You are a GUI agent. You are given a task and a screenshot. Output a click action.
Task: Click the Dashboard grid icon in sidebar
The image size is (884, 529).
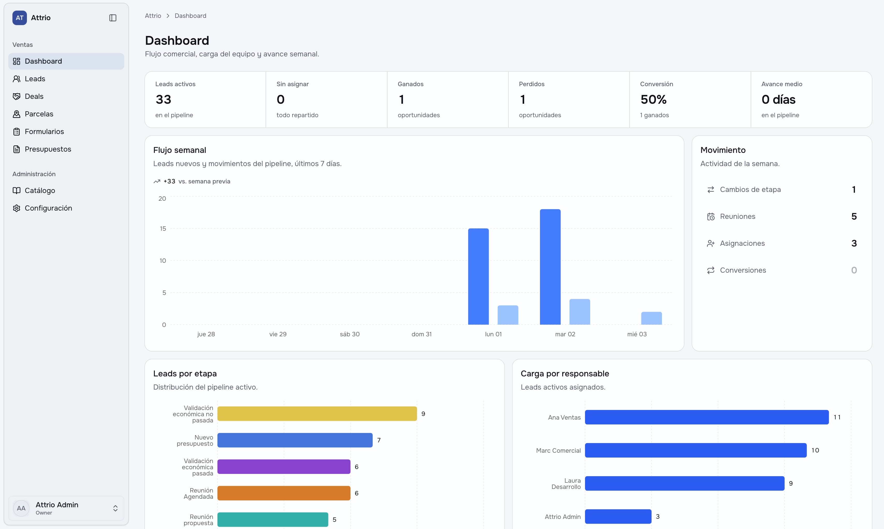(x=16, y=61)
